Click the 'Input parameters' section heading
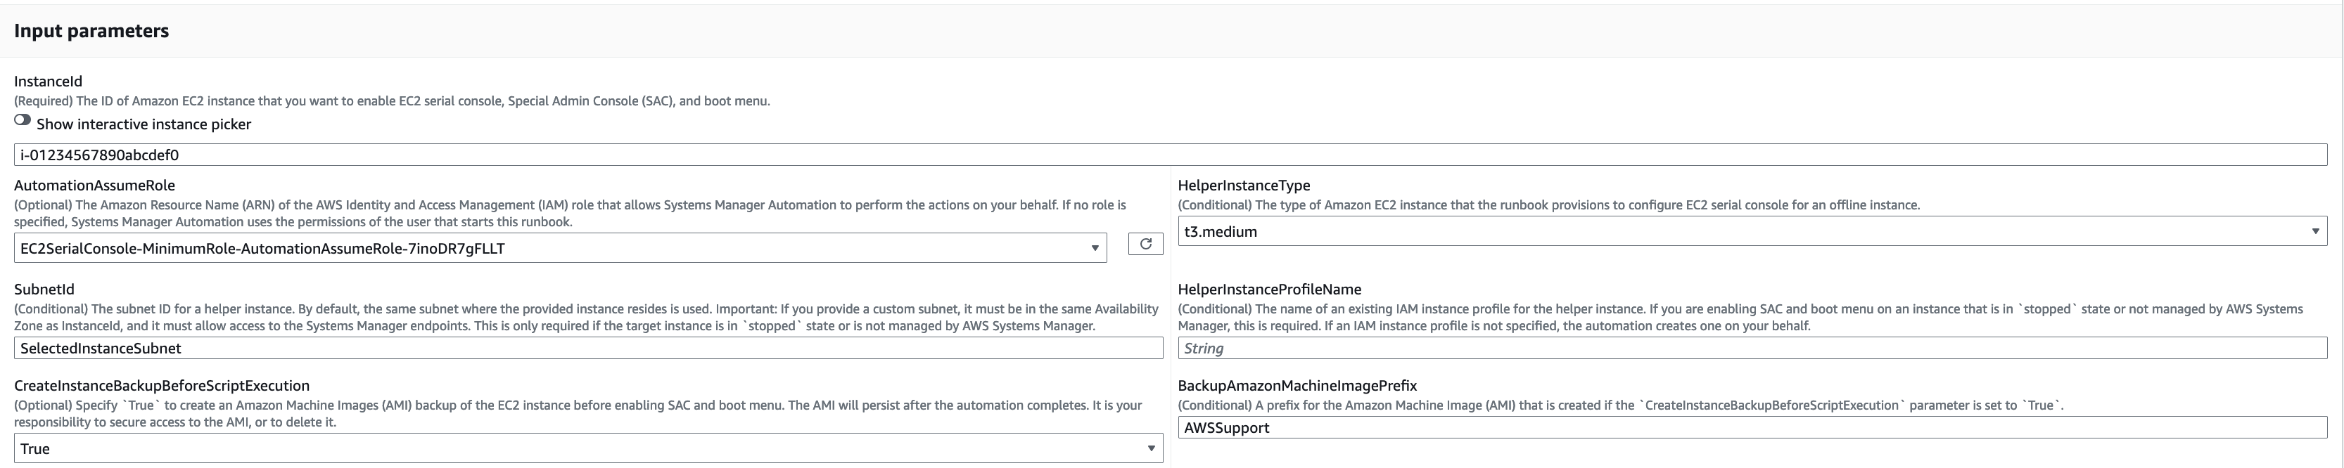Screen dimensions: 2344x468 91,31
